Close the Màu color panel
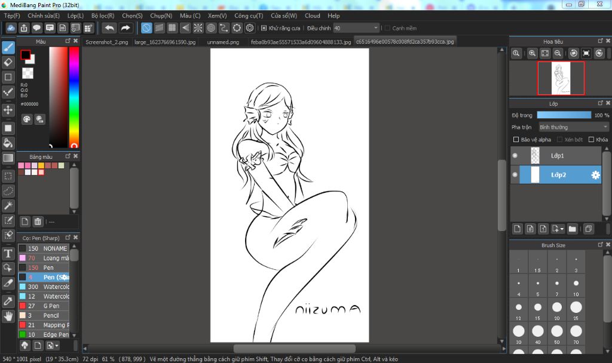The height and width of the screenshot is (363, 612). pyautogui.click(x=76, y=41)
